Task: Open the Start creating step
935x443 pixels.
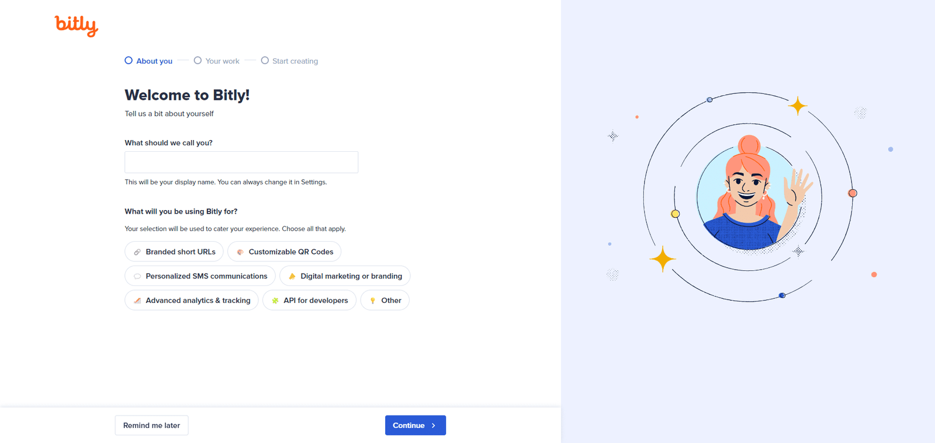Action: click(290, 61)
